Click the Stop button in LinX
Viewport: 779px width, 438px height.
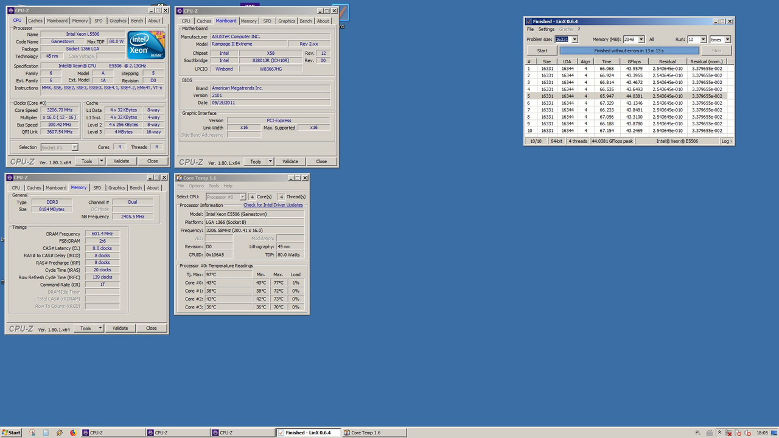pyautogui.click(x=716, y=50)
